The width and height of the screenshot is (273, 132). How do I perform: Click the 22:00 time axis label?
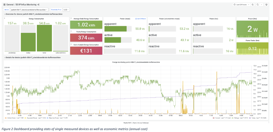pos(80,115)
